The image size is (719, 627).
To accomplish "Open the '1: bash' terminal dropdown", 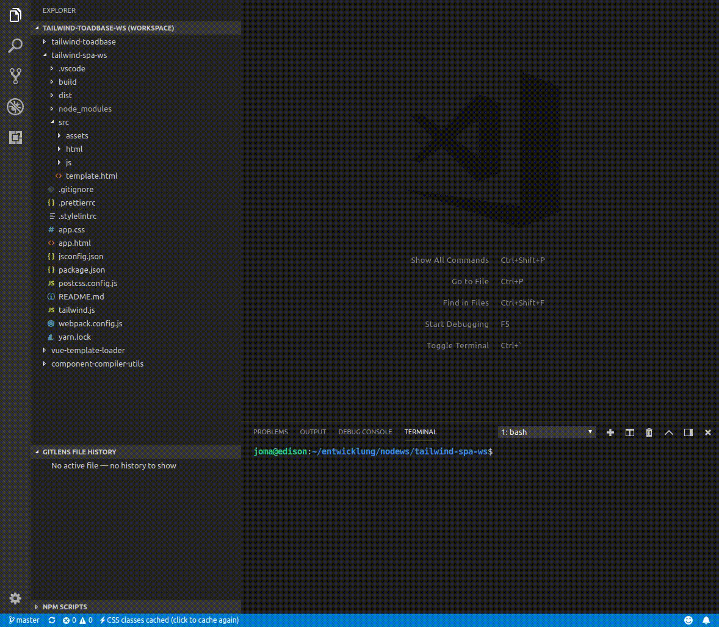I will pyautogui.click(x=546, y=432).
